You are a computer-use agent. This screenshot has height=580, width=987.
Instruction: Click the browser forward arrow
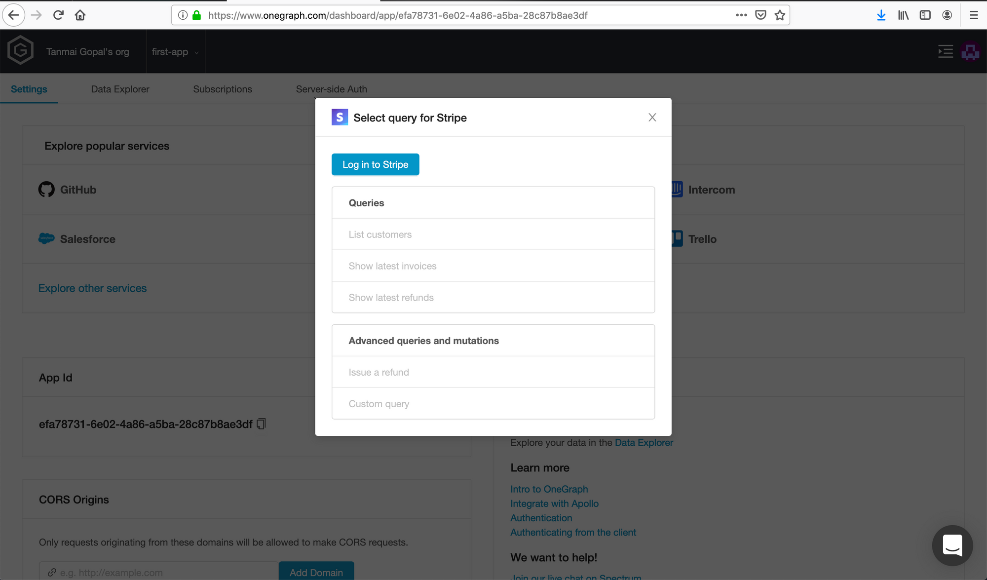(x=37, y=15)
